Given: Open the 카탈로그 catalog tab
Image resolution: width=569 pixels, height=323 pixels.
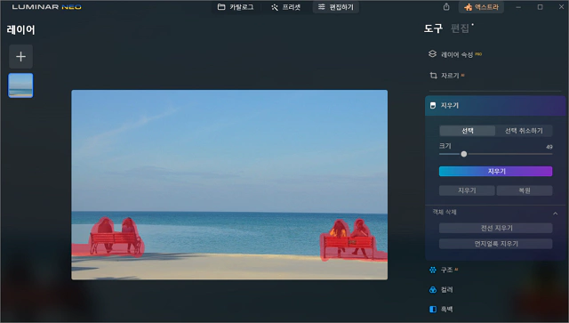Looking at the screenshot, I should coord(236,7).
